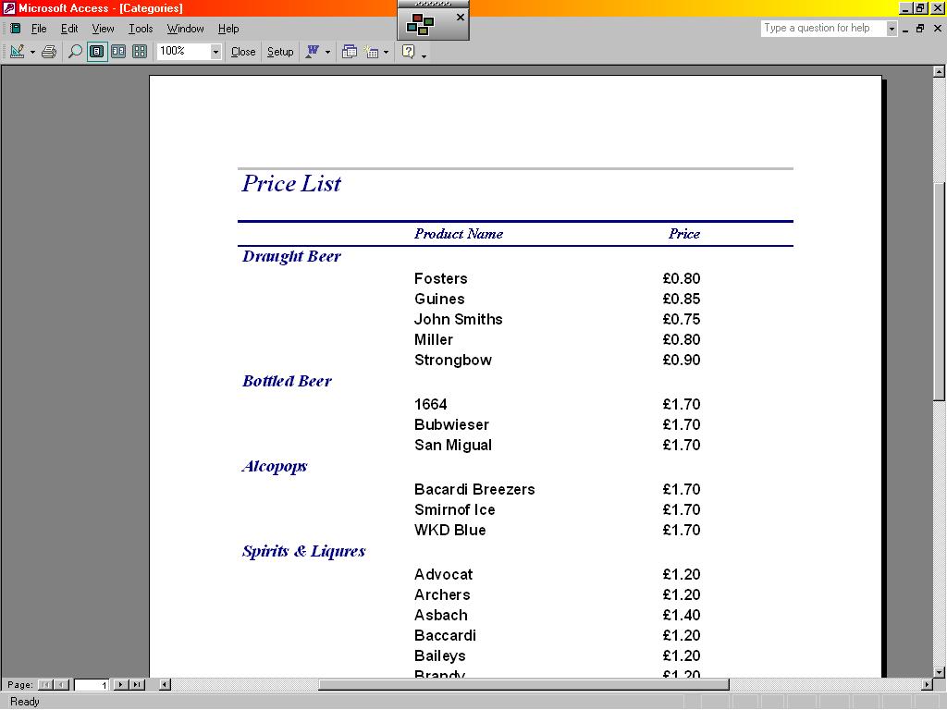Go to last page navigation button
Screen dimensions: 947x710
137,685
